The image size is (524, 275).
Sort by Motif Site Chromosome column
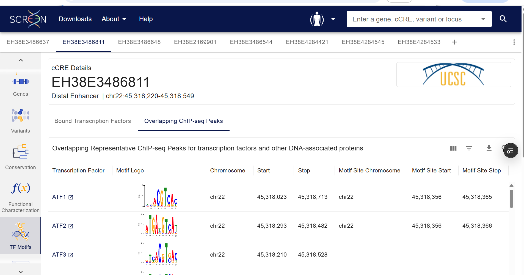(369, 170)
